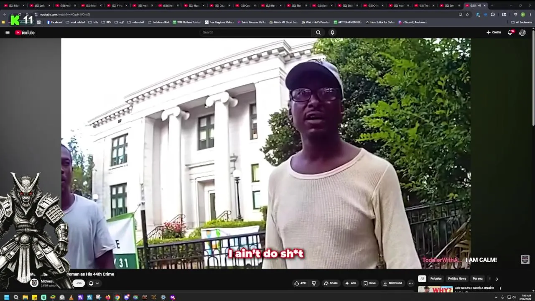Image resolution: width=535 pixels, height=301 pixels.
Task: Click the Create button
Action: 494,32
